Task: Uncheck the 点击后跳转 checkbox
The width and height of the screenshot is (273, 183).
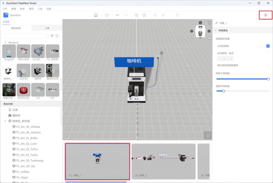Action: coord(268,46)
